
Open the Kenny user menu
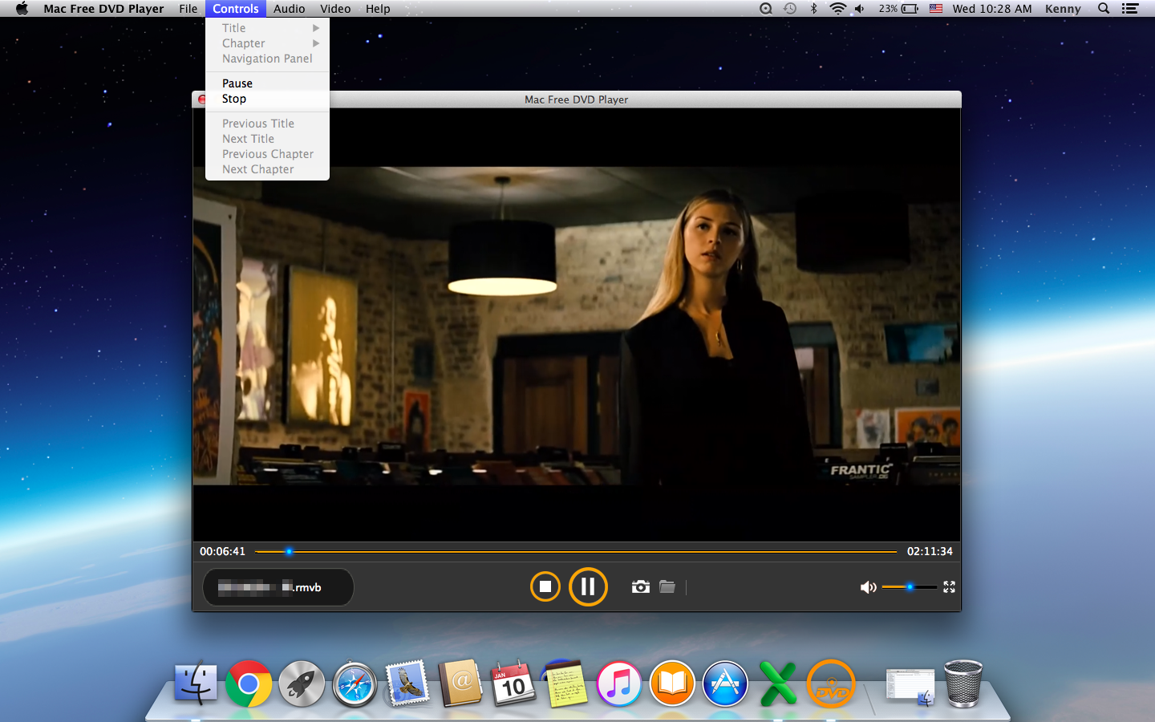click(x=1063, y=9)
